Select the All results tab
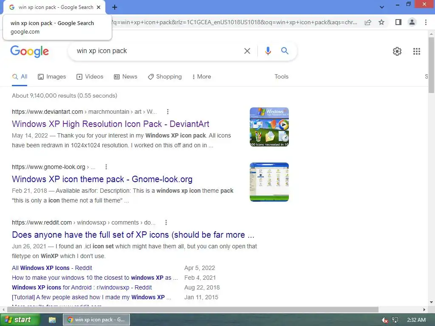435x326 pixels. click(x=20, y=76)
